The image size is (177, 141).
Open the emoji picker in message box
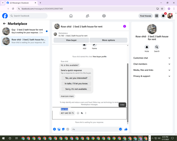coord(120,129)
